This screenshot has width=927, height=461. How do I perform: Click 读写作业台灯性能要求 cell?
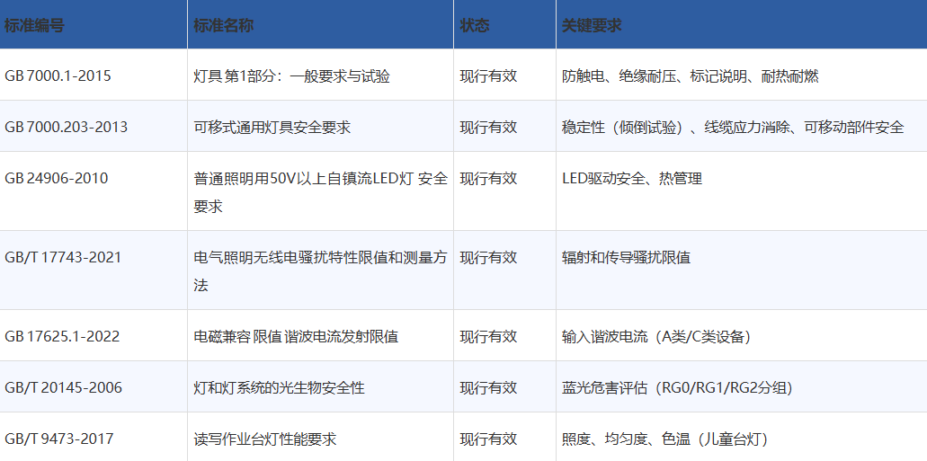[320, 438]
